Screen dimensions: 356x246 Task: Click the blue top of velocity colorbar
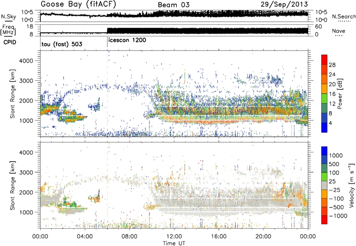click(324, 151)
